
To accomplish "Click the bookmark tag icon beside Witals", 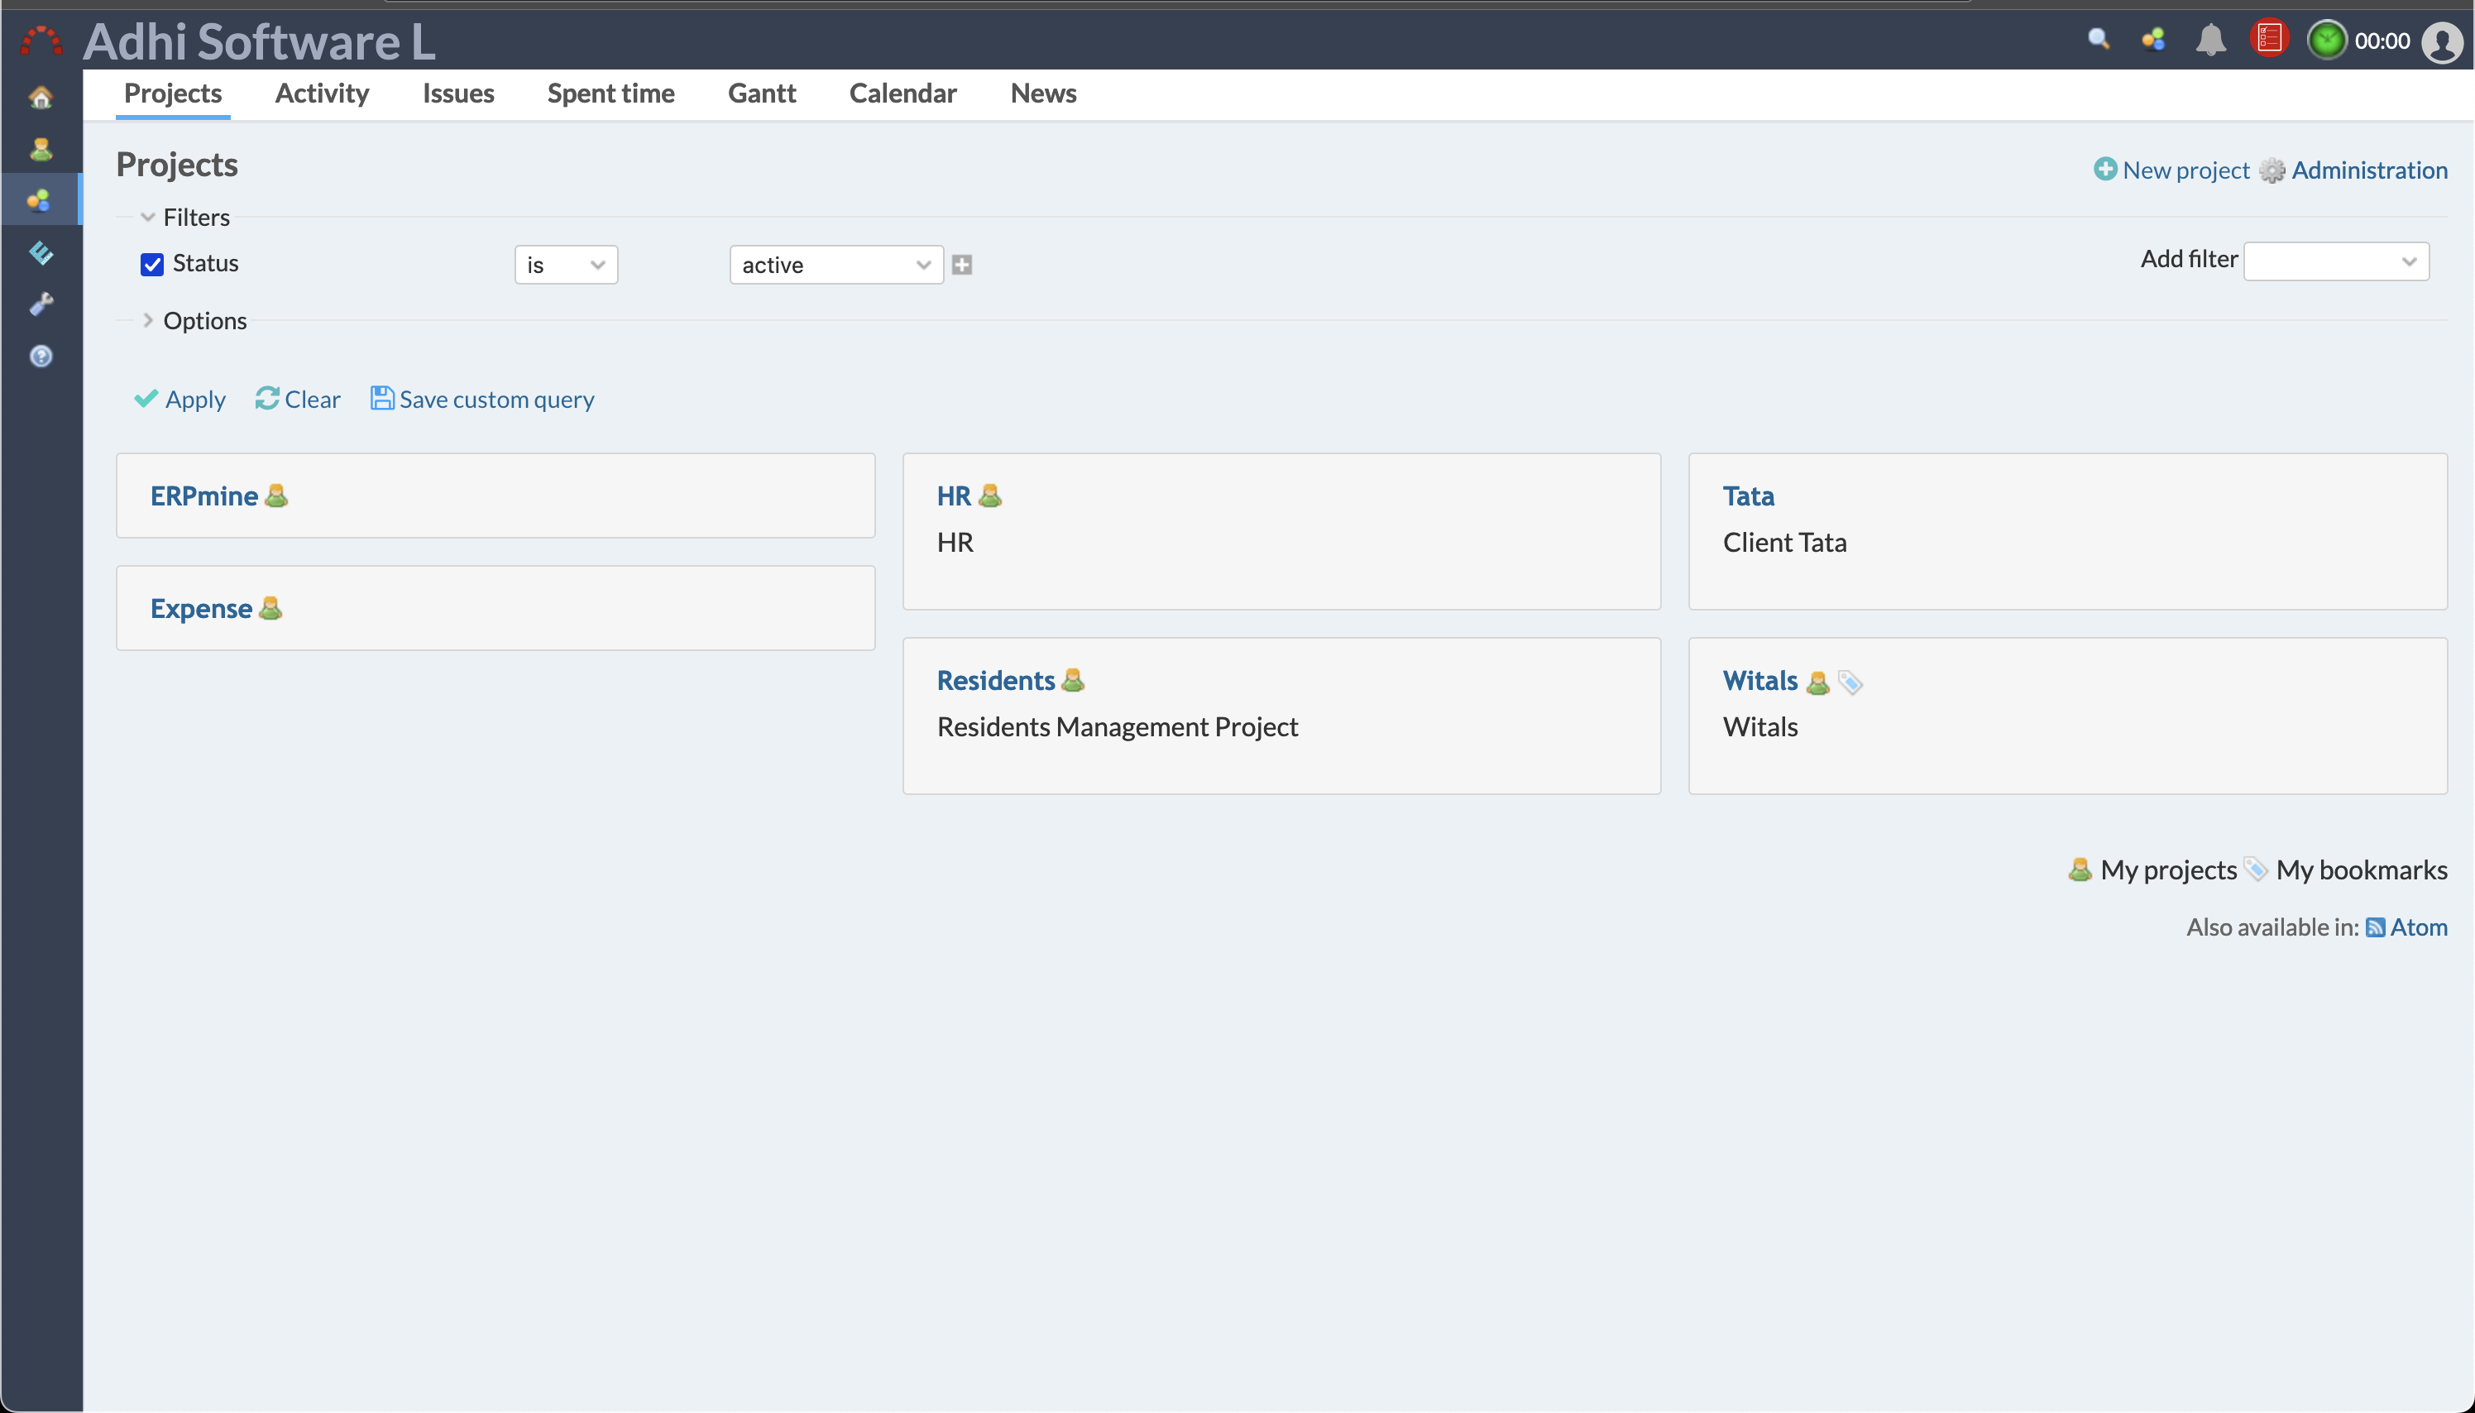I will point(1850,683).
